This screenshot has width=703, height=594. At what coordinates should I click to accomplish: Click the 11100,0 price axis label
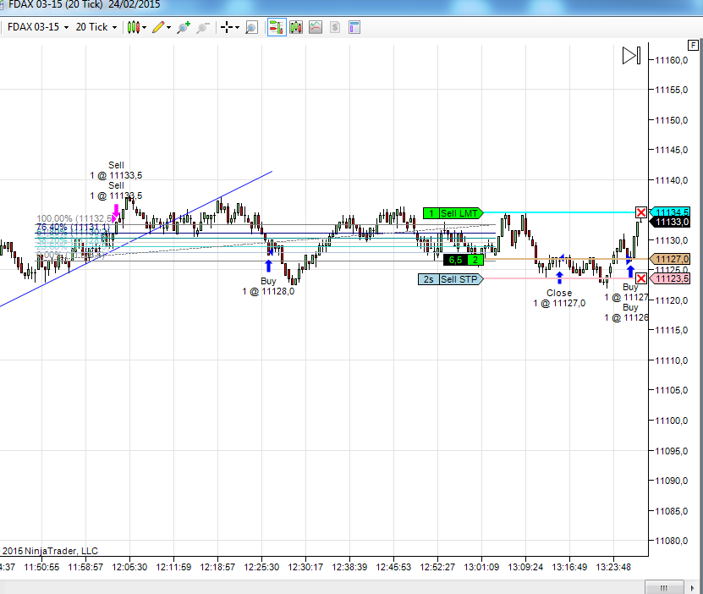coord(671,421)
